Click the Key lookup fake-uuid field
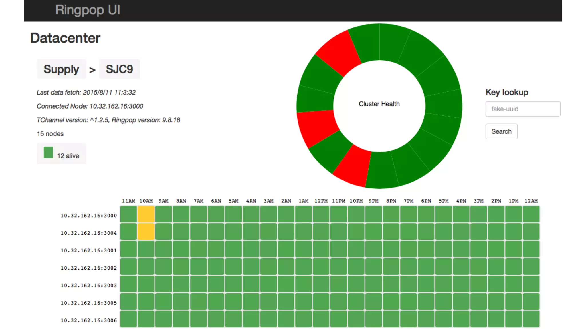The height and width of the screenshot is (329, 586). coord(522,109)
